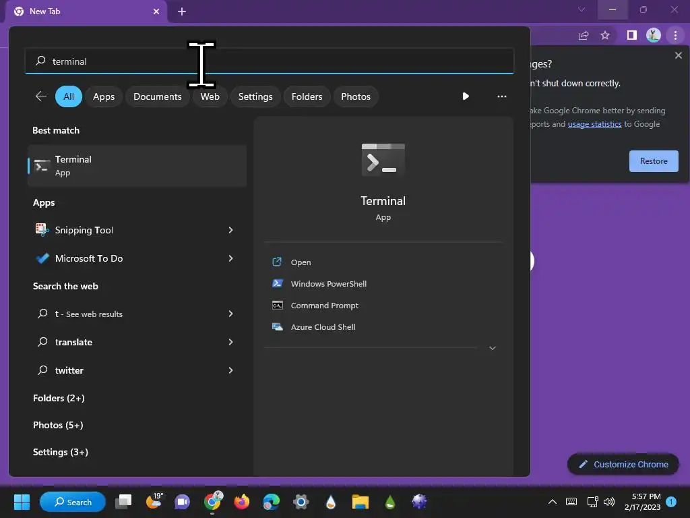Click the search box containing 'terminal'
This screenshot has width=690, height=518.
point(270,61)
